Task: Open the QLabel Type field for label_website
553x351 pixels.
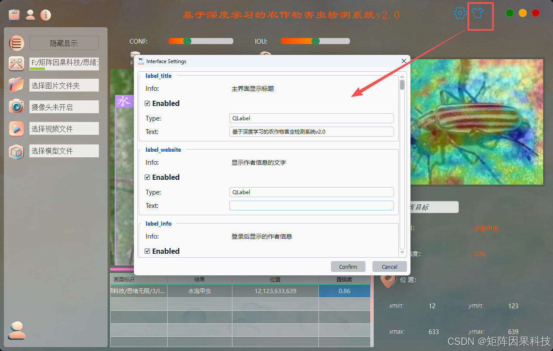Action: (311, 192)
